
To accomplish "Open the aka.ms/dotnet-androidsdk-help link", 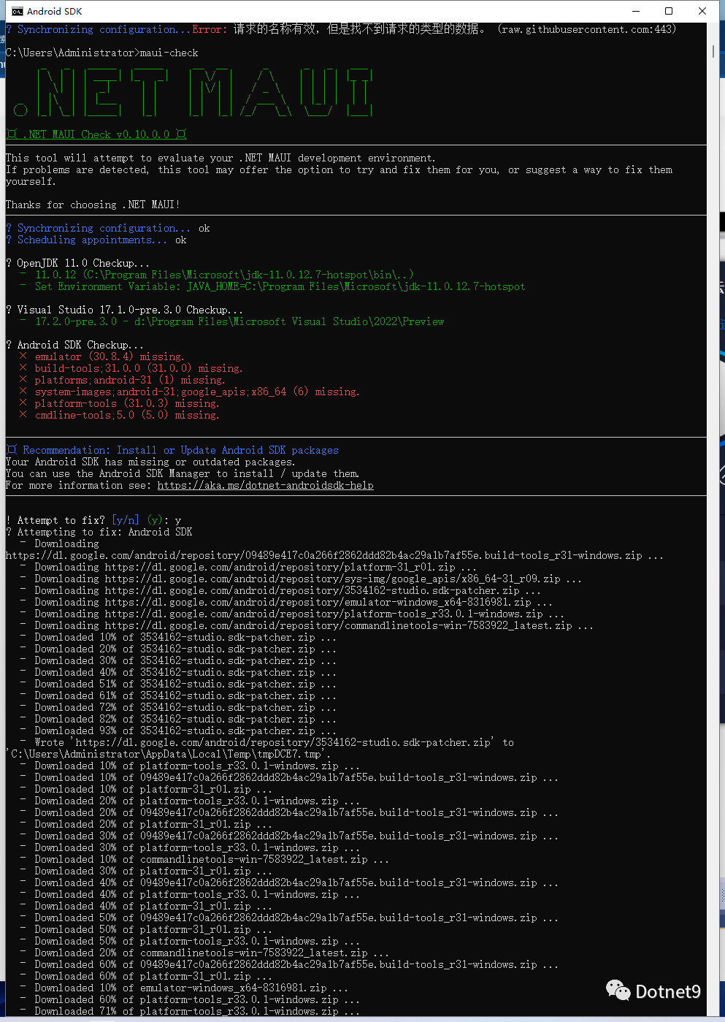I will [x=265, y=485].
